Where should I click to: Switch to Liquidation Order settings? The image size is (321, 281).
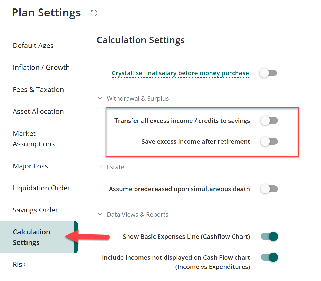tap(41, 188)
